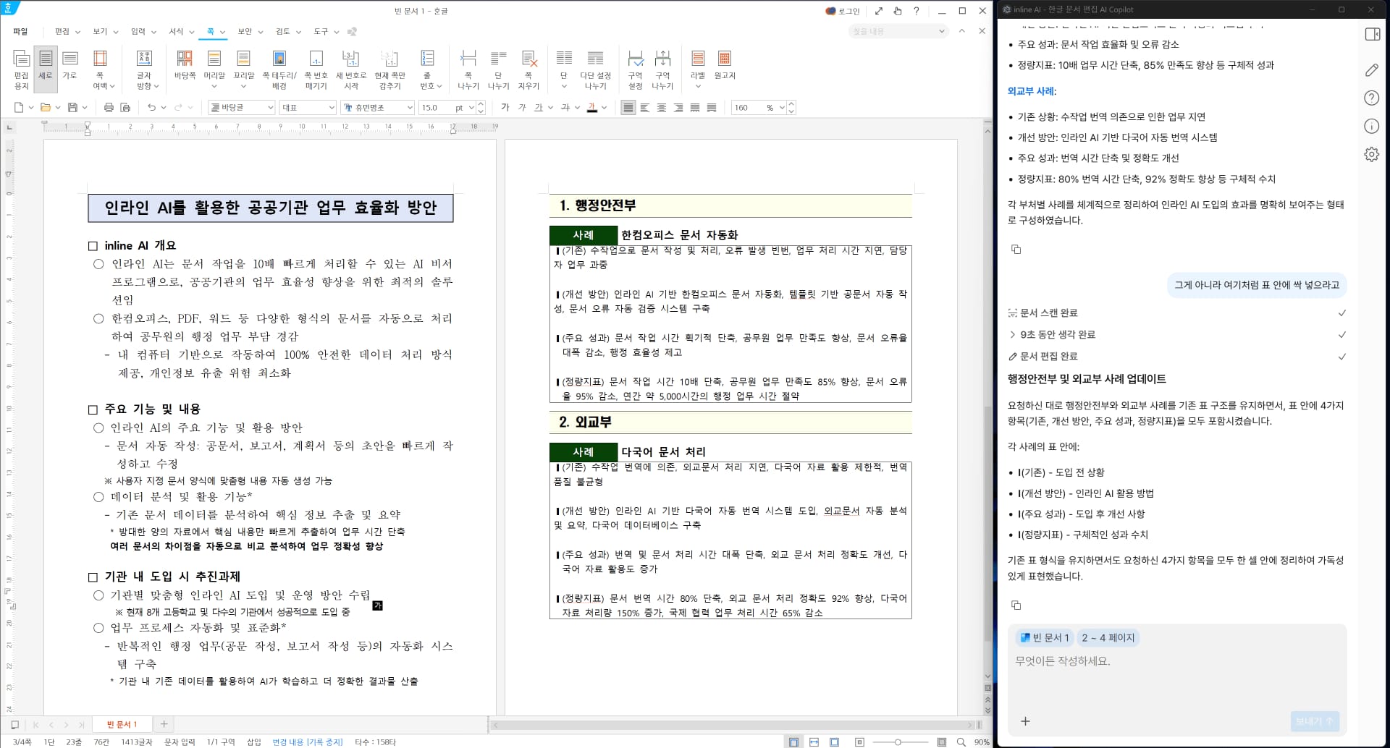
Task: Open the 휴먼명조 font dropdown
Action: (x=377, y=106)
